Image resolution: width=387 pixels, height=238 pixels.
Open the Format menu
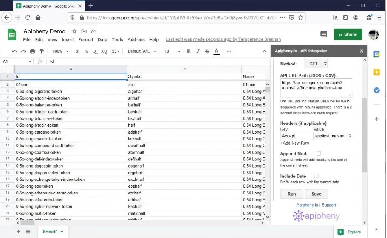tap(86, 40)
